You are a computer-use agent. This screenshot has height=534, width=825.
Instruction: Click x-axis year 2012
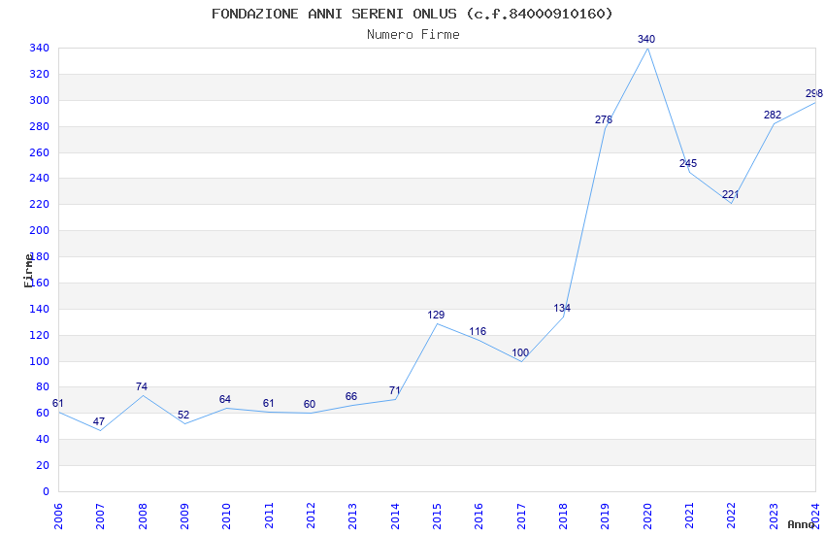coord(311,517)
